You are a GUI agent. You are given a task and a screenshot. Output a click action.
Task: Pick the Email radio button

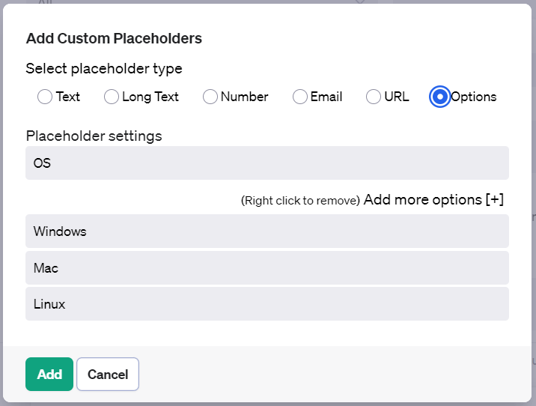click(299, 97)
